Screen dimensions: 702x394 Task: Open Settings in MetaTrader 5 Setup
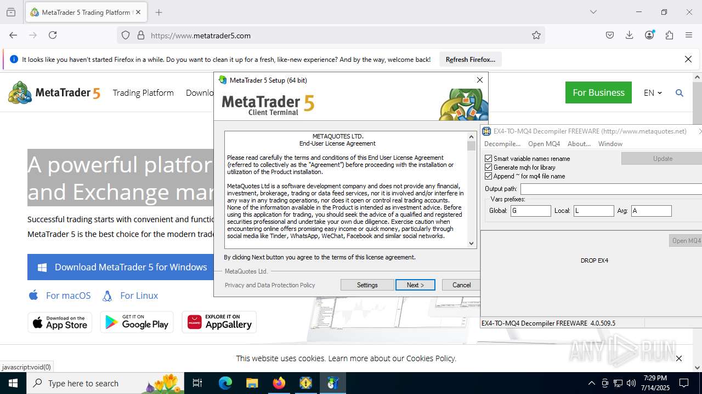[x=367, y=285]
